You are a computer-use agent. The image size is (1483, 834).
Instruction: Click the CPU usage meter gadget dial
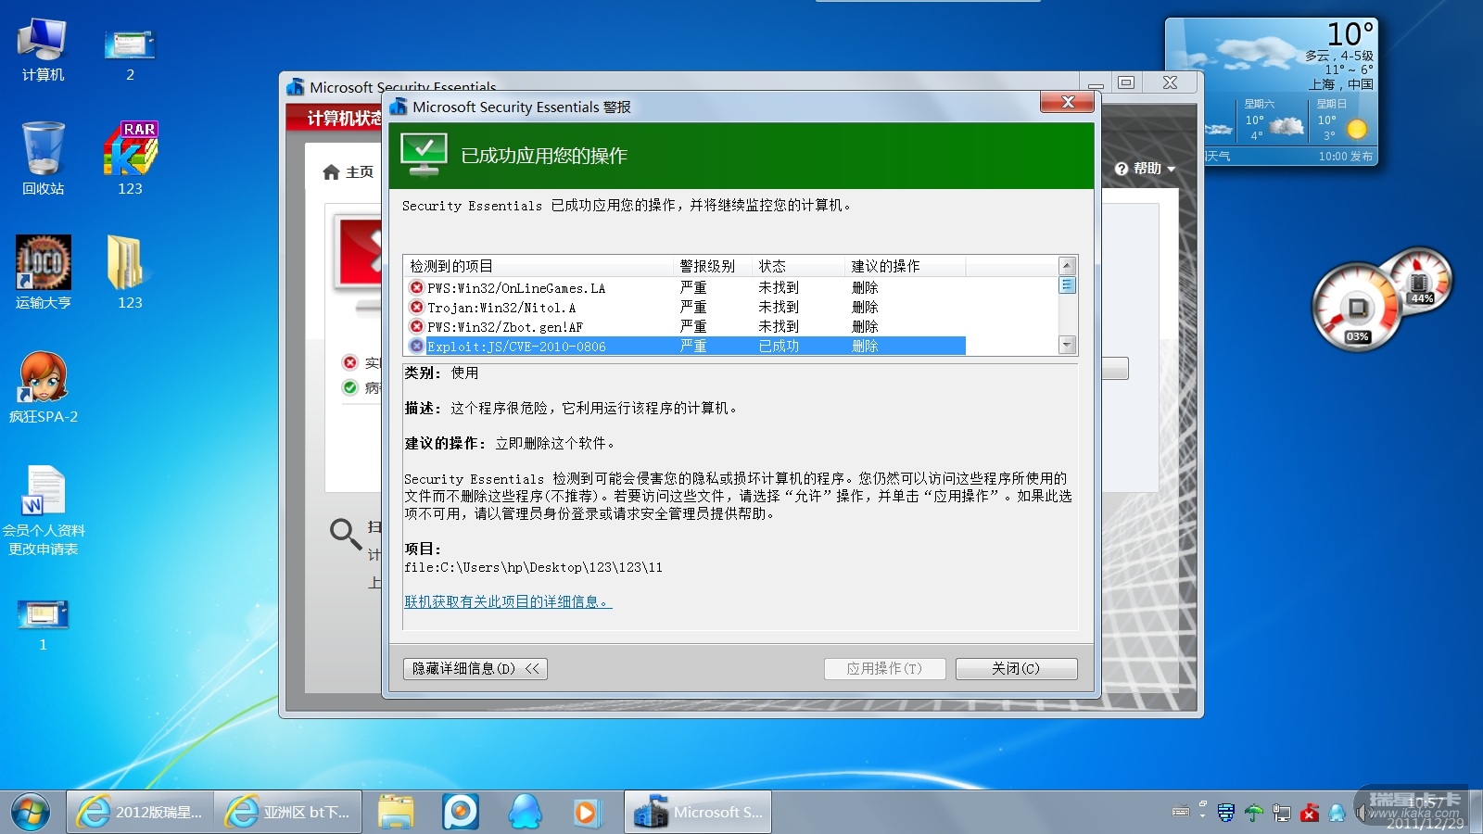coord(1357,308)
